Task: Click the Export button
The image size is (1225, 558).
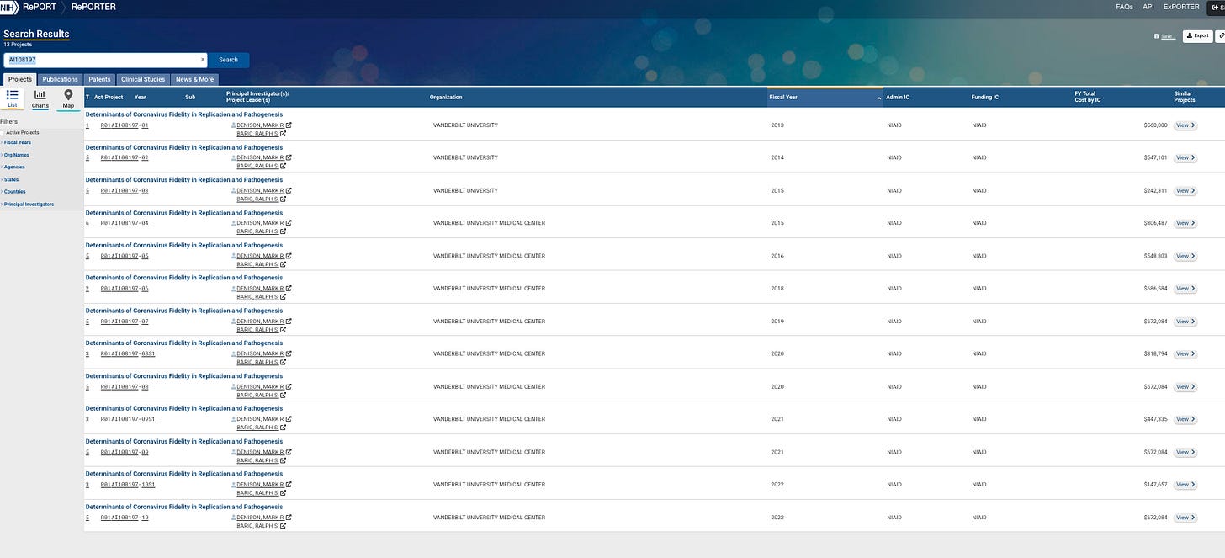Action: click(1197, 35)
